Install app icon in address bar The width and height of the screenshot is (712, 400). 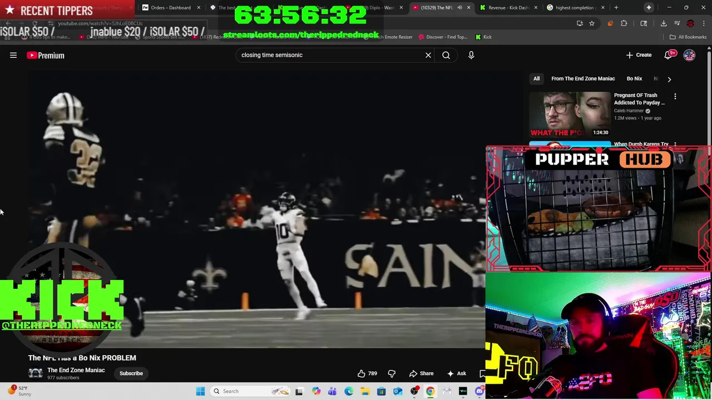(x=580, y=23)
